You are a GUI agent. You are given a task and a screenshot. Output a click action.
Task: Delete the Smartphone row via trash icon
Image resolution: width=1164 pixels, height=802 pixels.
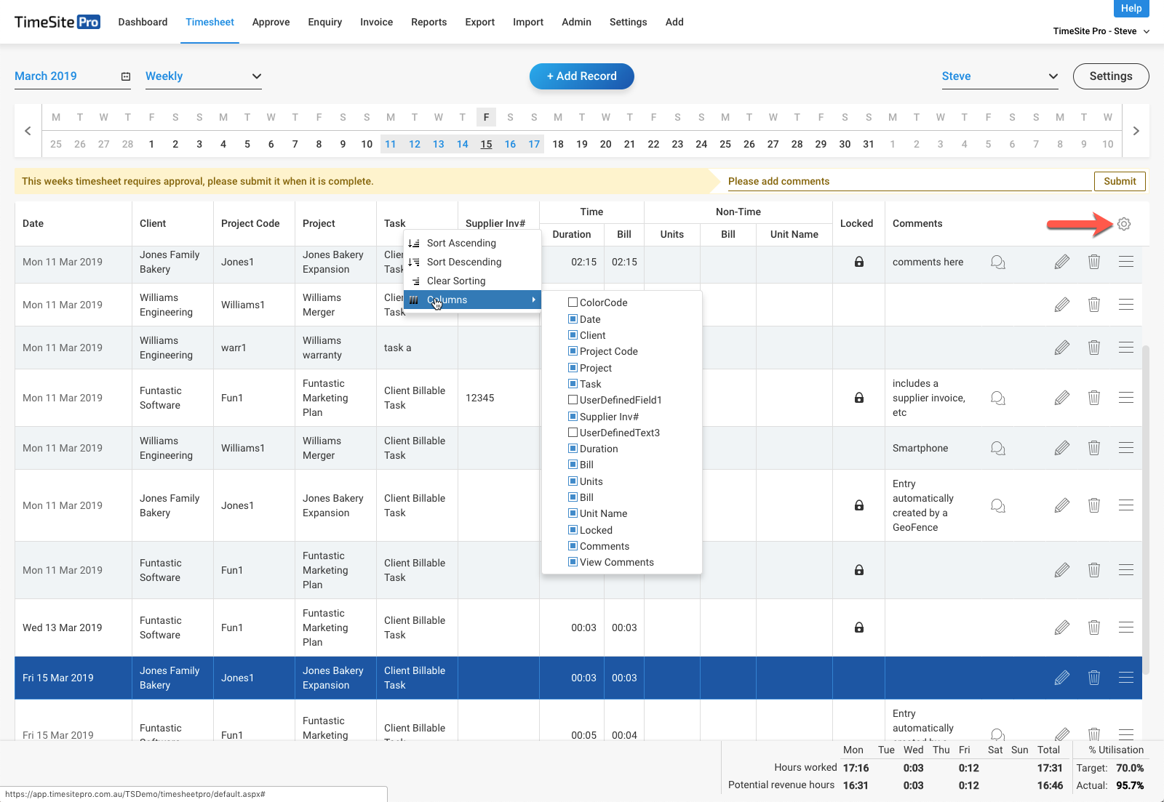(1094, 448)
